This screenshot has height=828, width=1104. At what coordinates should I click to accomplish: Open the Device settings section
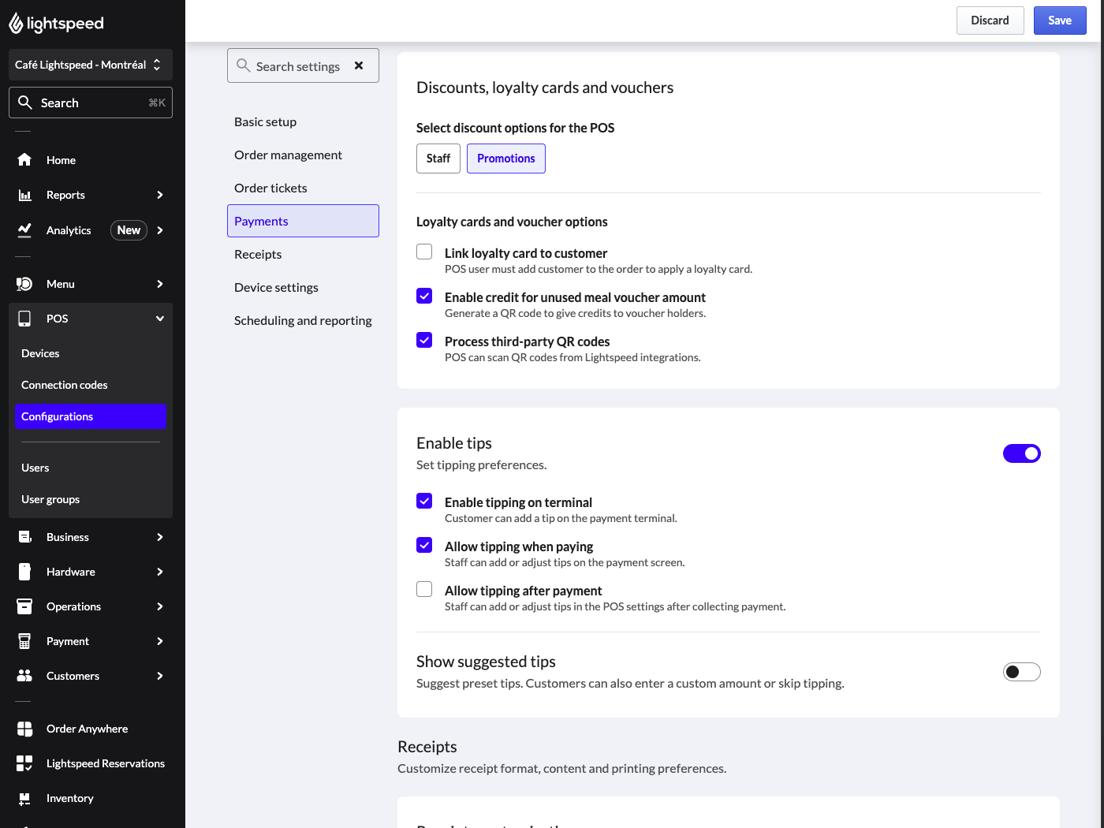click(276, 287)
